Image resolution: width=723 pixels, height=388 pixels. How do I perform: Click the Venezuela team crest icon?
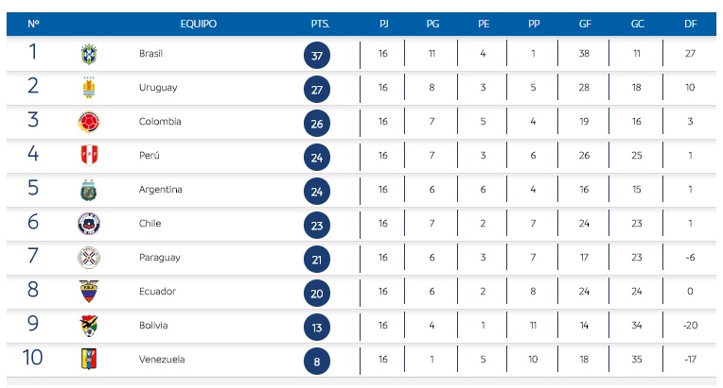[89, 360]
